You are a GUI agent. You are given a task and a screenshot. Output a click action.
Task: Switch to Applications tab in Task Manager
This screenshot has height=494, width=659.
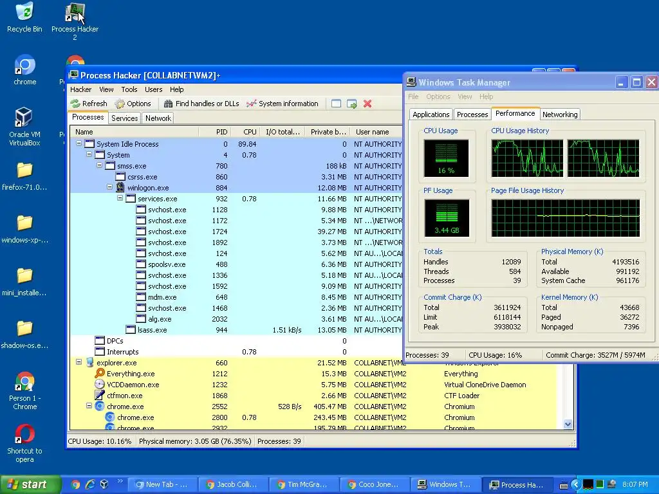[x=431, y=114]
